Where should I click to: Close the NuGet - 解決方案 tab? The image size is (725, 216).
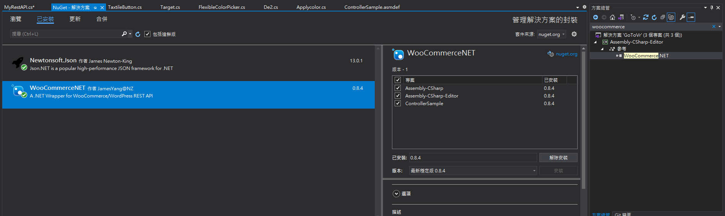pyautogui.click(x=102, y=8)
